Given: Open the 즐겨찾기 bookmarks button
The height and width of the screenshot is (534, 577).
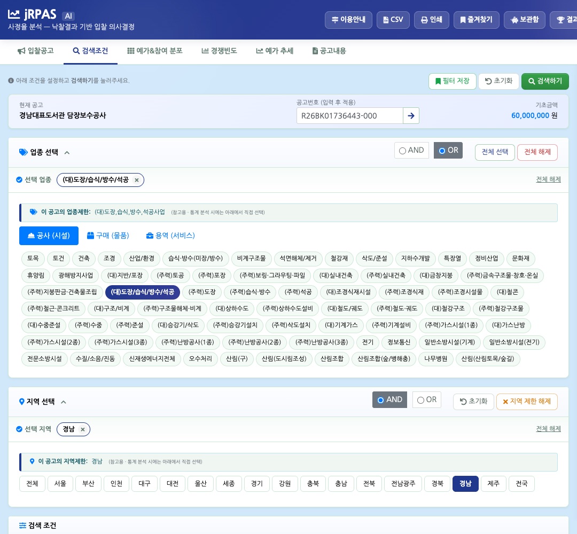Looking at the screenshot, I should coord(476,20).
